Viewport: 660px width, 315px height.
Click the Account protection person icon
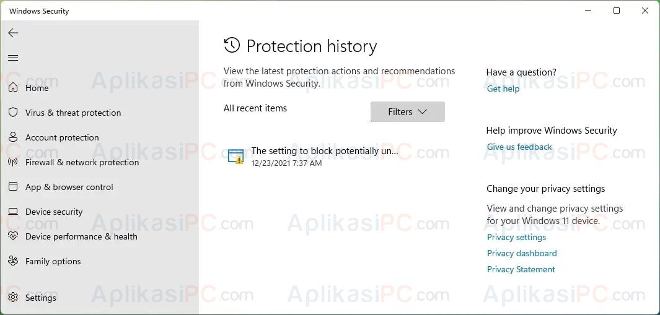tap(13, 137)
